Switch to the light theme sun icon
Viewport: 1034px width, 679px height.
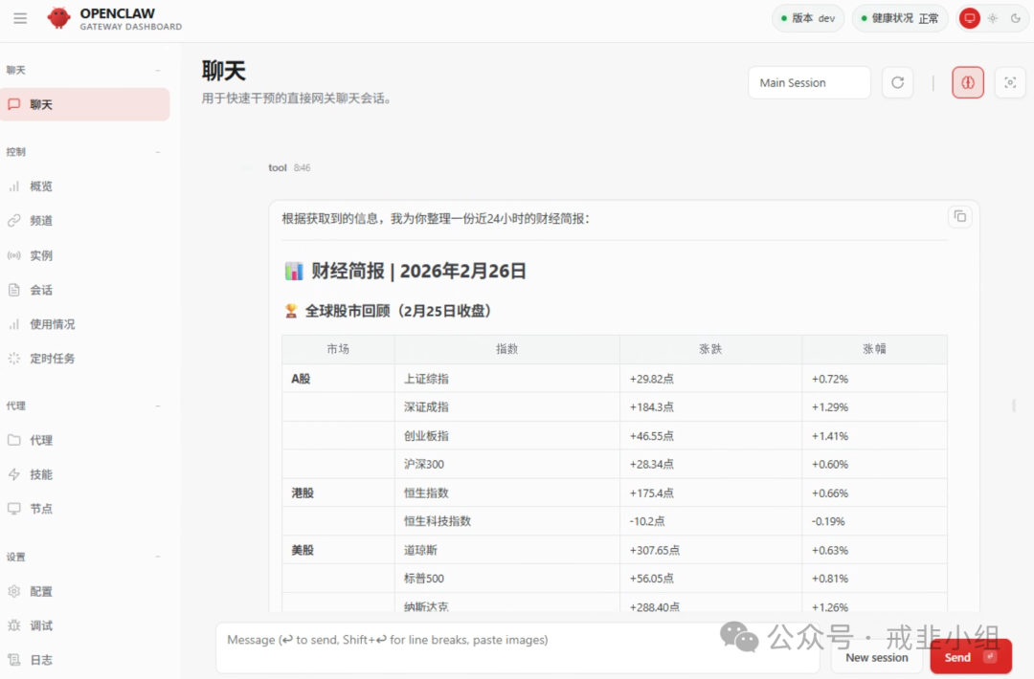click(993, 18)
